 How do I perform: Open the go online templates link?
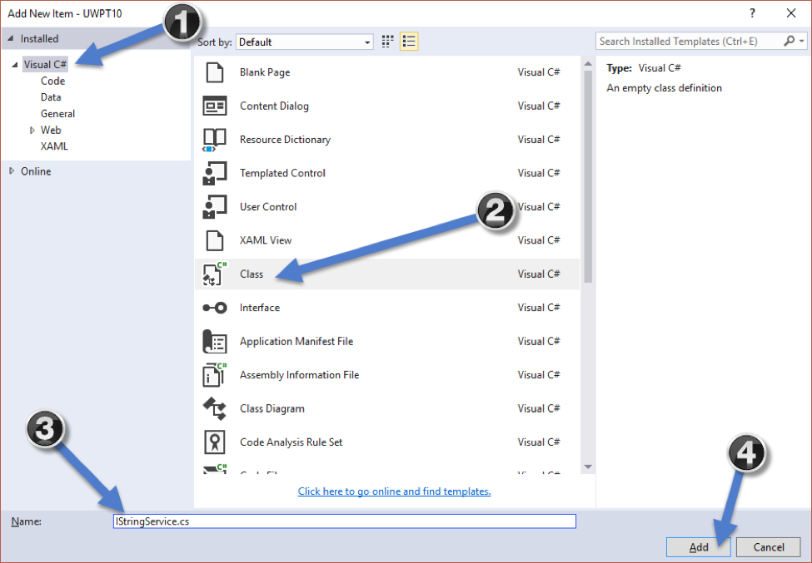394,491
